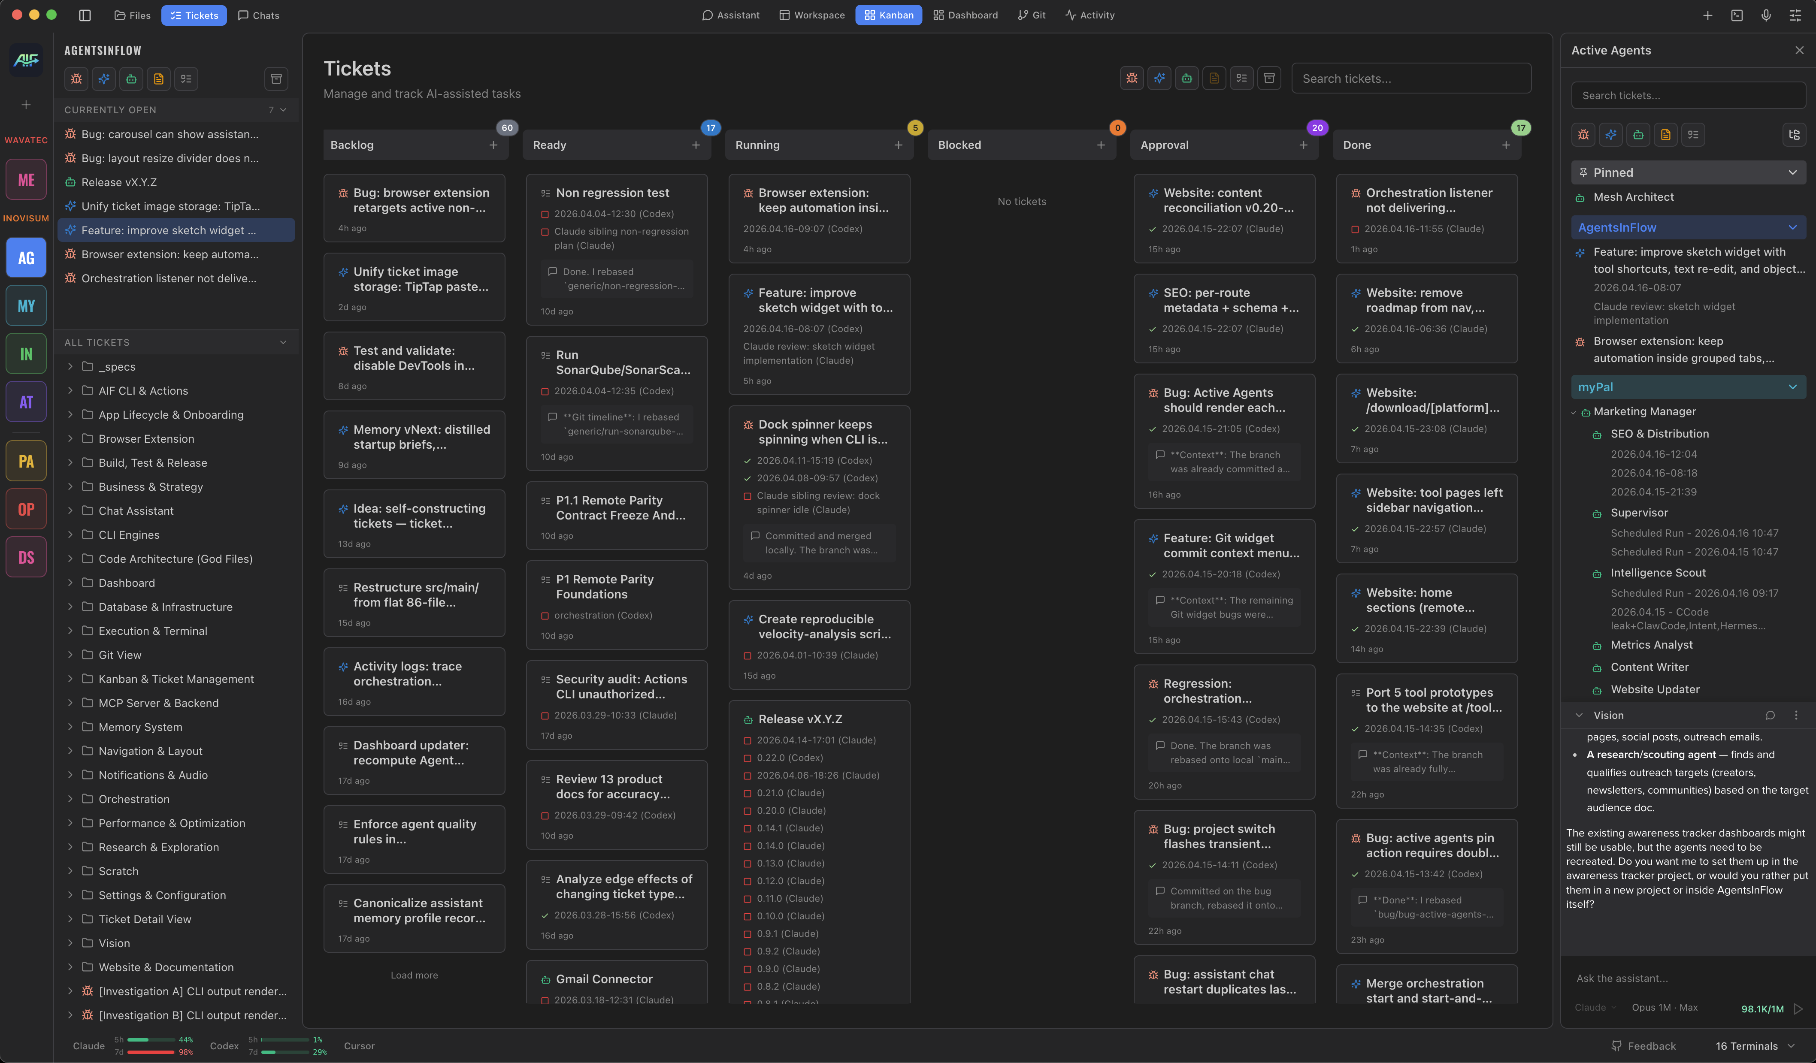
Task: Click the plus icon in top bar
Action: 1707,15
